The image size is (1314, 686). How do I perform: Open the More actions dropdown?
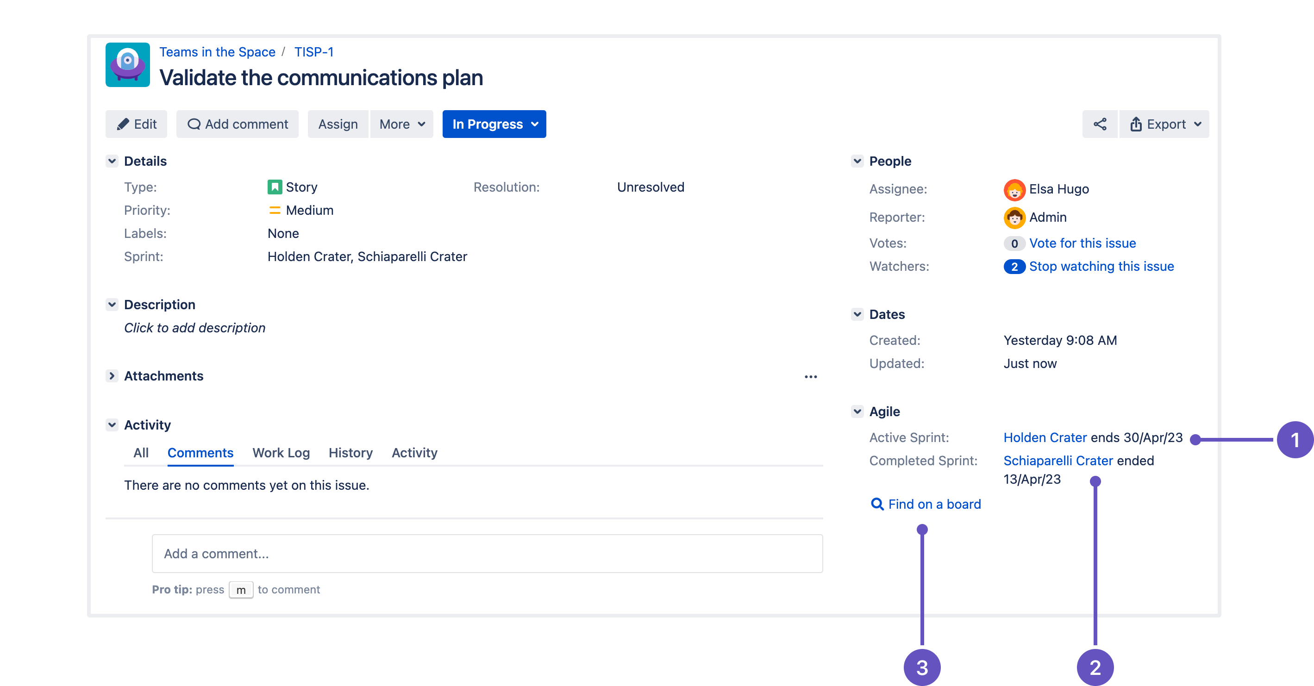pos(401,124)
